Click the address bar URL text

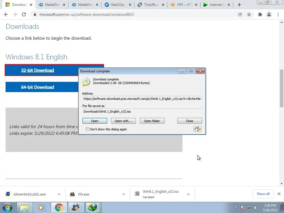tap(87, 14)
